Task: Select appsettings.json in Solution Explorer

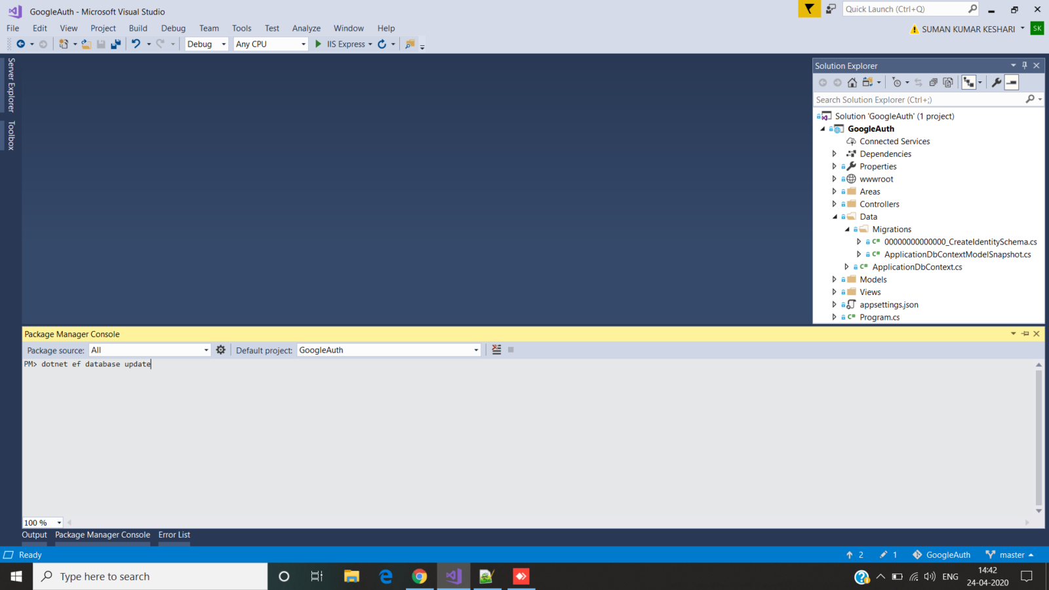Action: [889, 305]
